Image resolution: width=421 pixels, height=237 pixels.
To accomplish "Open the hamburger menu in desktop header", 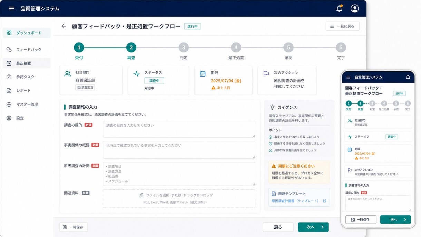I will tap(12, 9).
